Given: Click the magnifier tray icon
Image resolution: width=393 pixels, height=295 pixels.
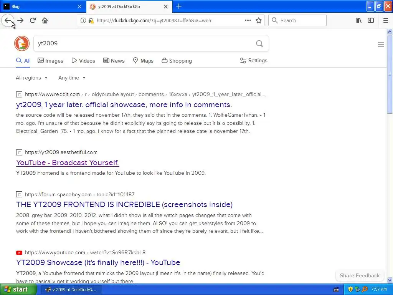Looking at the screenshot, I should (x=365, y=289).
